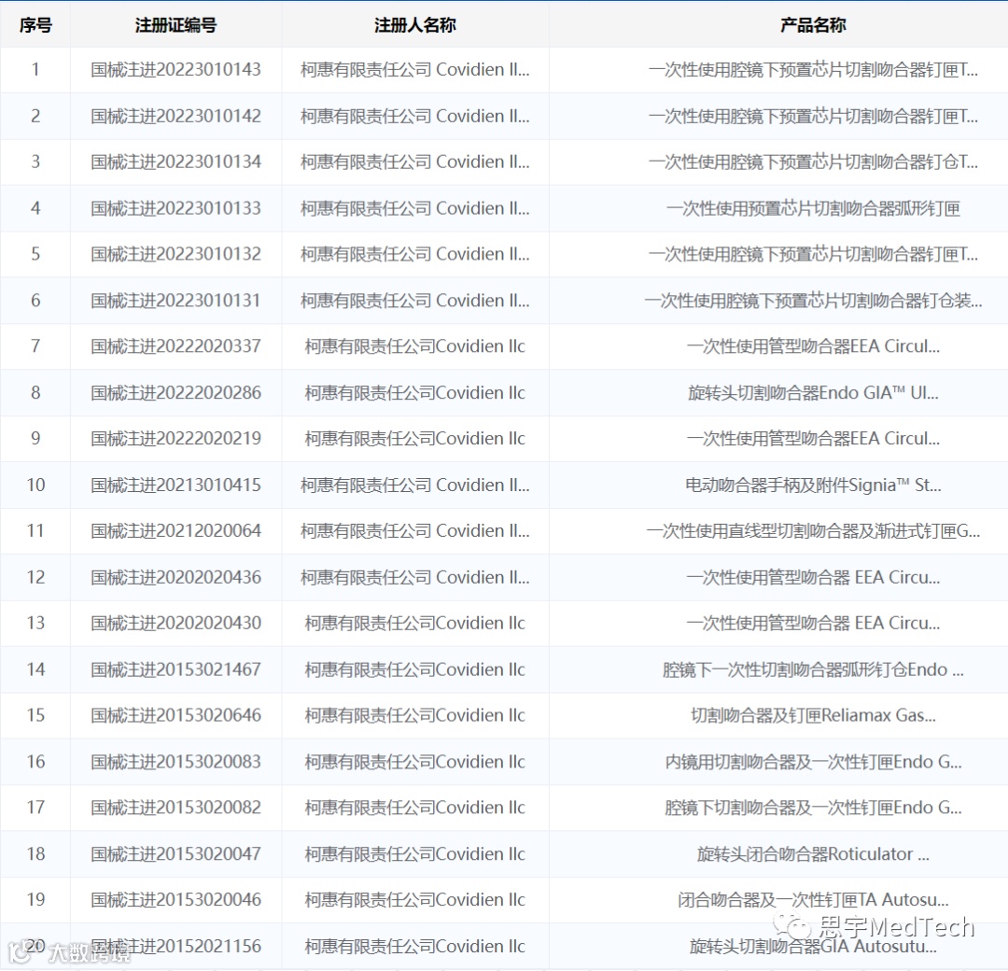Select registration number 国械注进20223010143
The image size is (1008, 971).
coord(175,69)
